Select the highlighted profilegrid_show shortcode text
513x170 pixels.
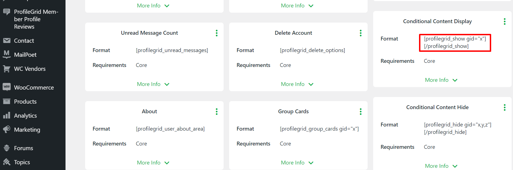tap(455, 42)
